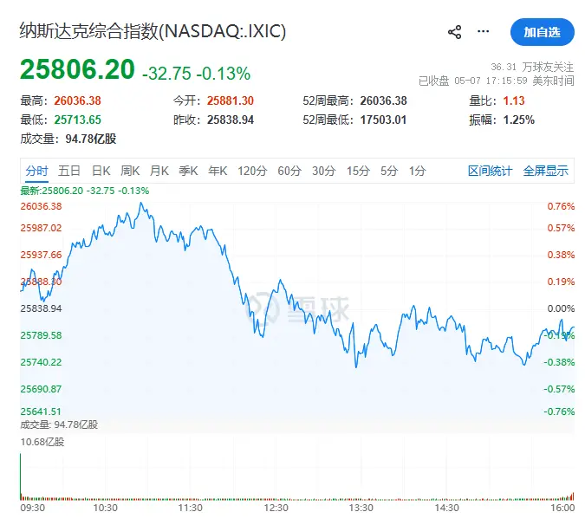Click the 09:30 time axis label
Image resolution: width=585 pixels, height=525 pixels.
click(32, 508)
